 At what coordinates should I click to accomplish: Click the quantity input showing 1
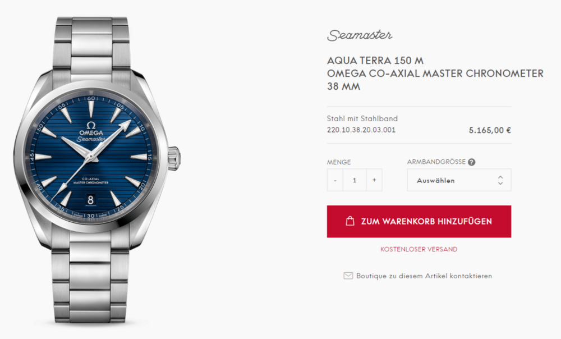(x=355, y=180)
